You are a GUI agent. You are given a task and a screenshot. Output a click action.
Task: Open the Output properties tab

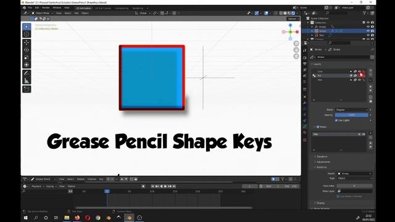(304, 64)
